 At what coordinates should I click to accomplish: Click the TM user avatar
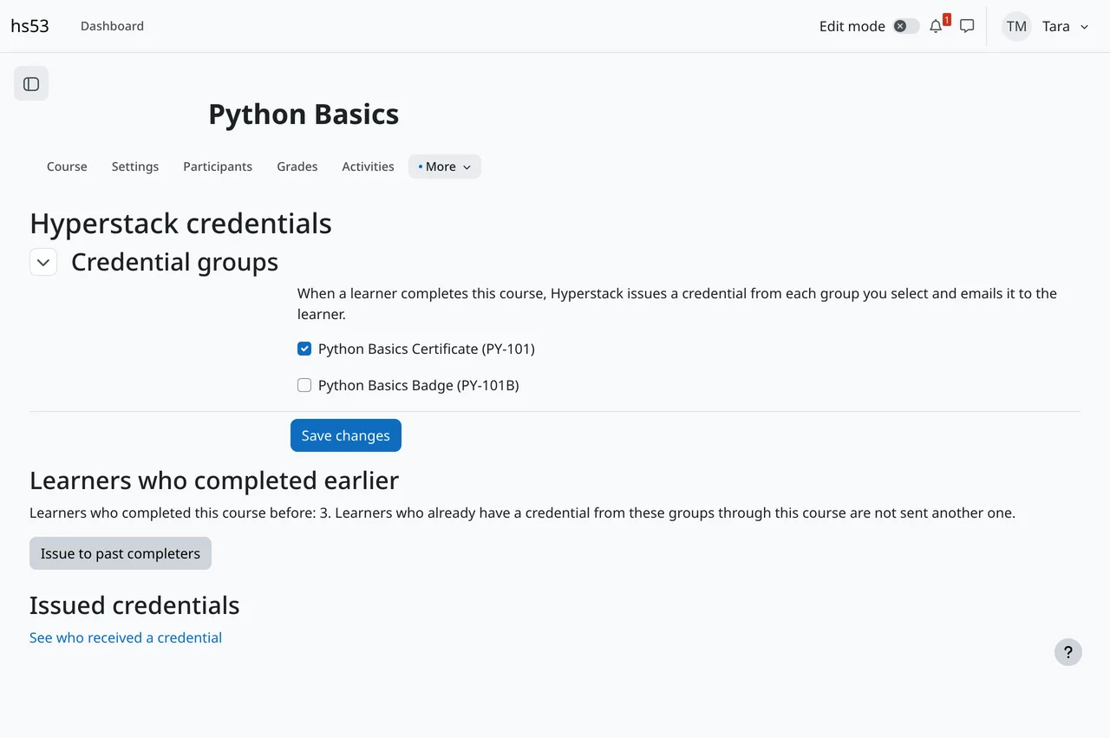pyautogui.click(x=1016, y=26)
